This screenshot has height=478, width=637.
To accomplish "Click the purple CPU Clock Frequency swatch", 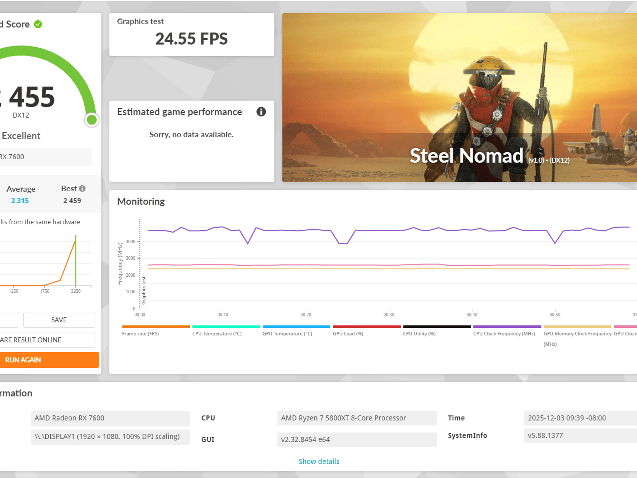I will [x=507, y=327].
